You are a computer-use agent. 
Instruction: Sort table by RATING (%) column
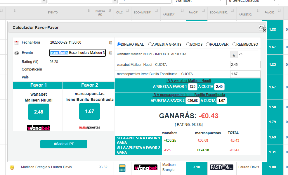[x=110, y=11]
